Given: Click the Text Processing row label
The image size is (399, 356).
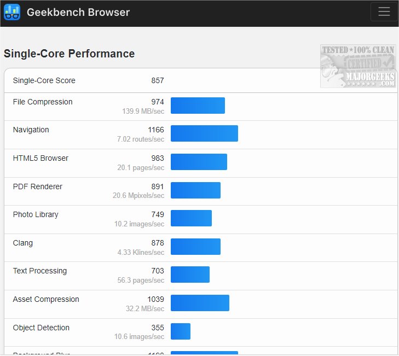Looking at the screenshot, I should (x=40, y=271).
